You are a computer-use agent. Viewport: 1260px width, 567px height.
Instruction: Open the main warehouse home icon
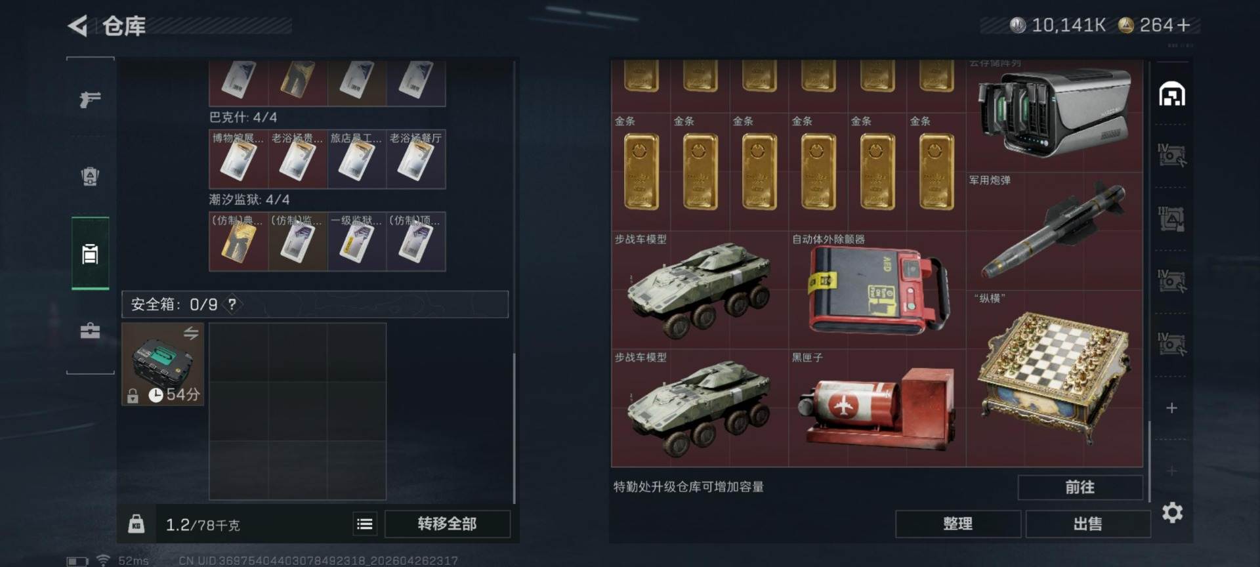1172,94
